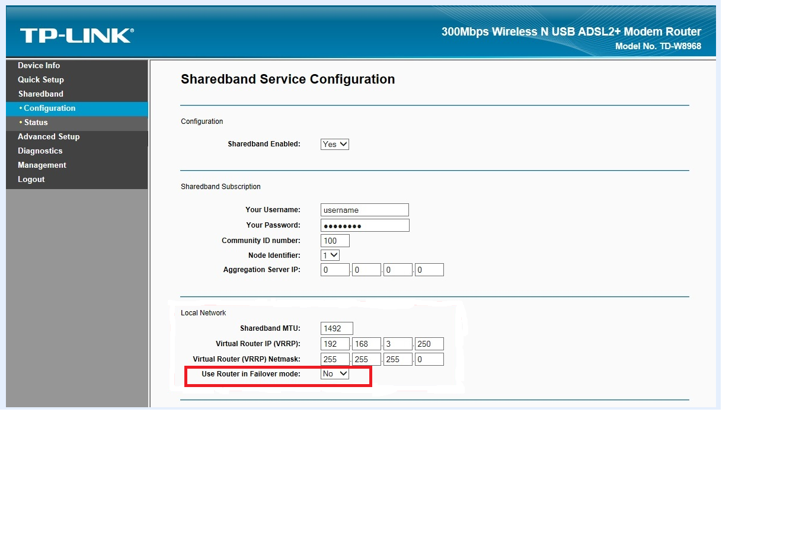Click Virtual Router IP octet 250
The height and width of the screenshot is (540, 799).
pos(429,344)
